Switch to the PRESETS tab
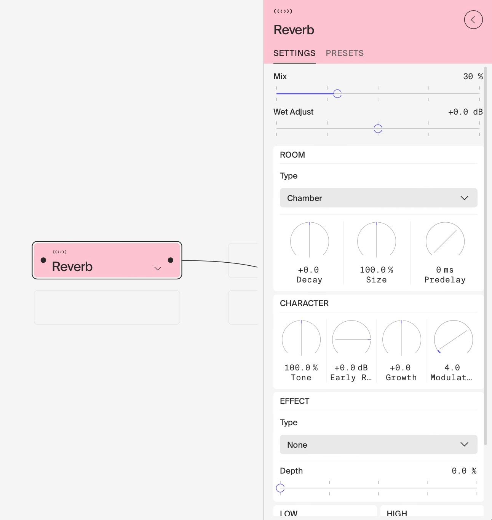 344,53
